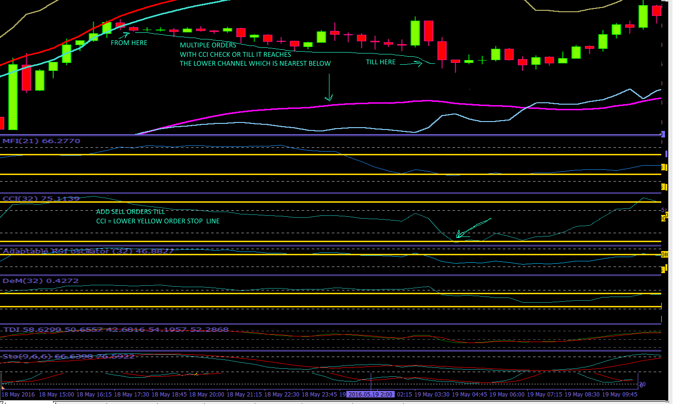Image resolution: width=680 pixels, height=404 pixels.
Task: Click the MULTIPLE ORDERS text annotation
Action: coord(208,45)
